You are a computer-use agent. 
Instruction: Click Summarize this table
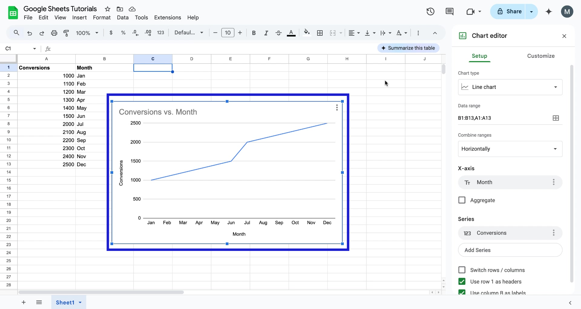(x=408, y=48)
